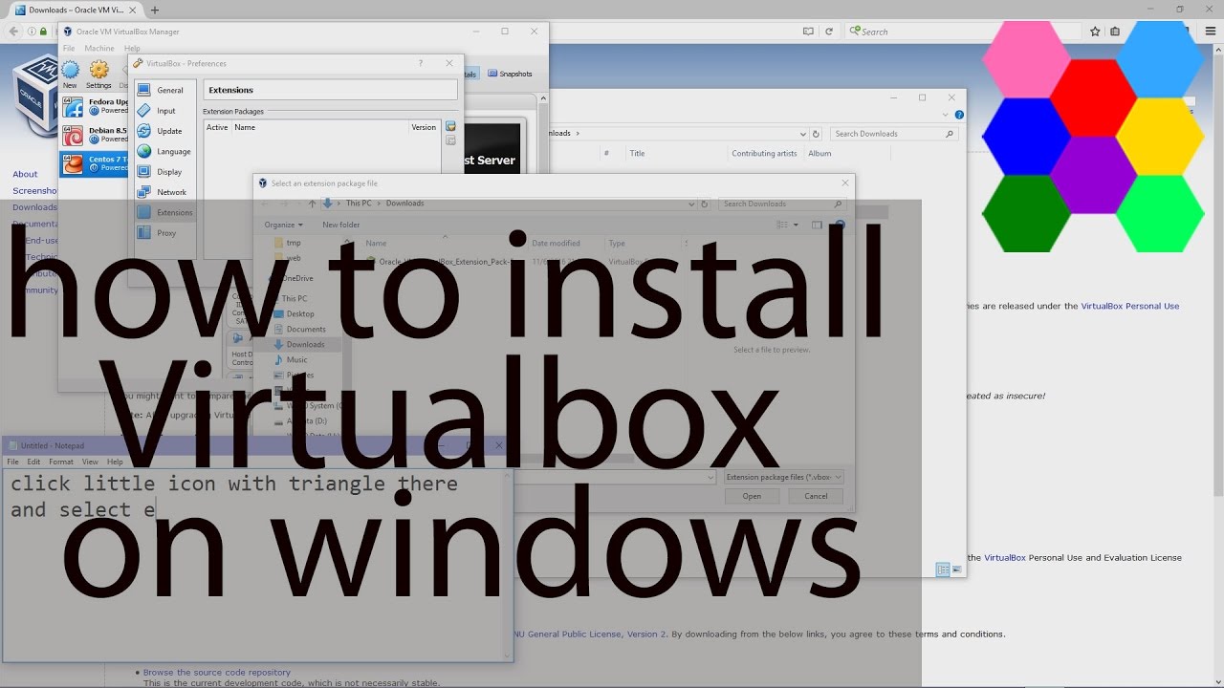Open Help menu in VirtualBox Manager
Image resolution: width=1224 pixels, height=688 pixels.
click(x=132, y=48)
